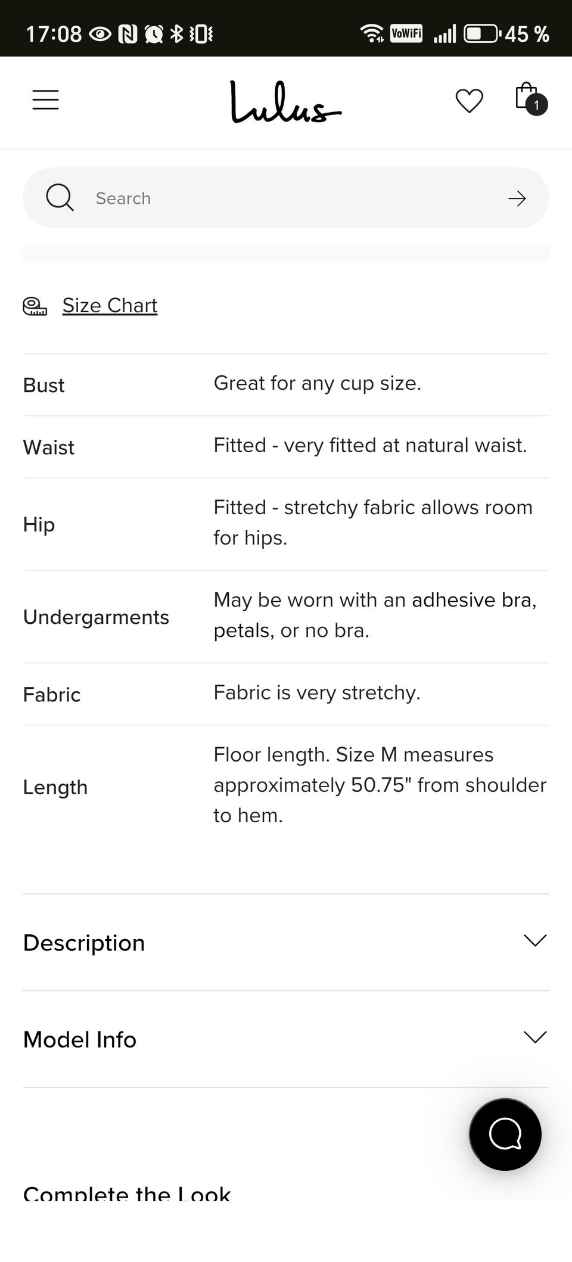Open the wishlist heart icon
The width and height of the screenshot is (572, 1262).
click(469, 101)
